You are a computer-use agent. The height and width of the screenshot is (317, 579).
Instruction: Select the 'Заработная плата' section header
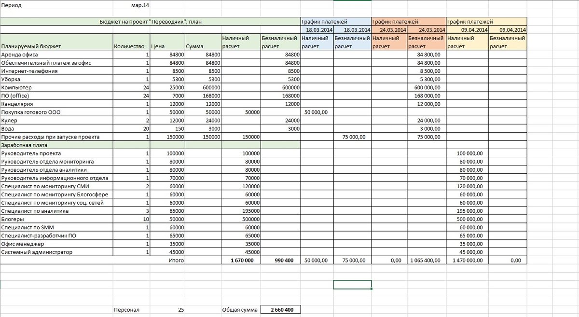coord(56,145)
